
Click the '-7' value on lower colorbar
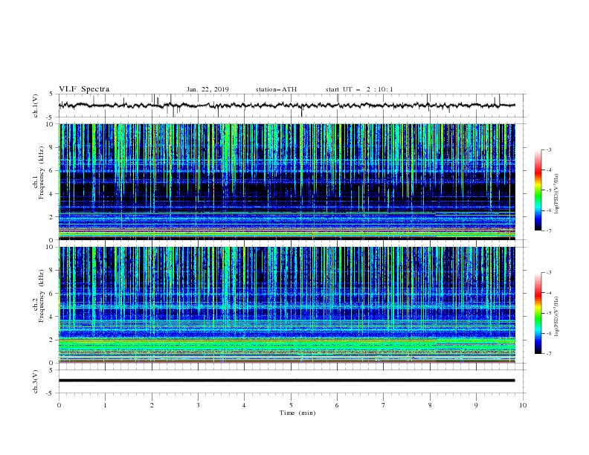tap(549, 354)
